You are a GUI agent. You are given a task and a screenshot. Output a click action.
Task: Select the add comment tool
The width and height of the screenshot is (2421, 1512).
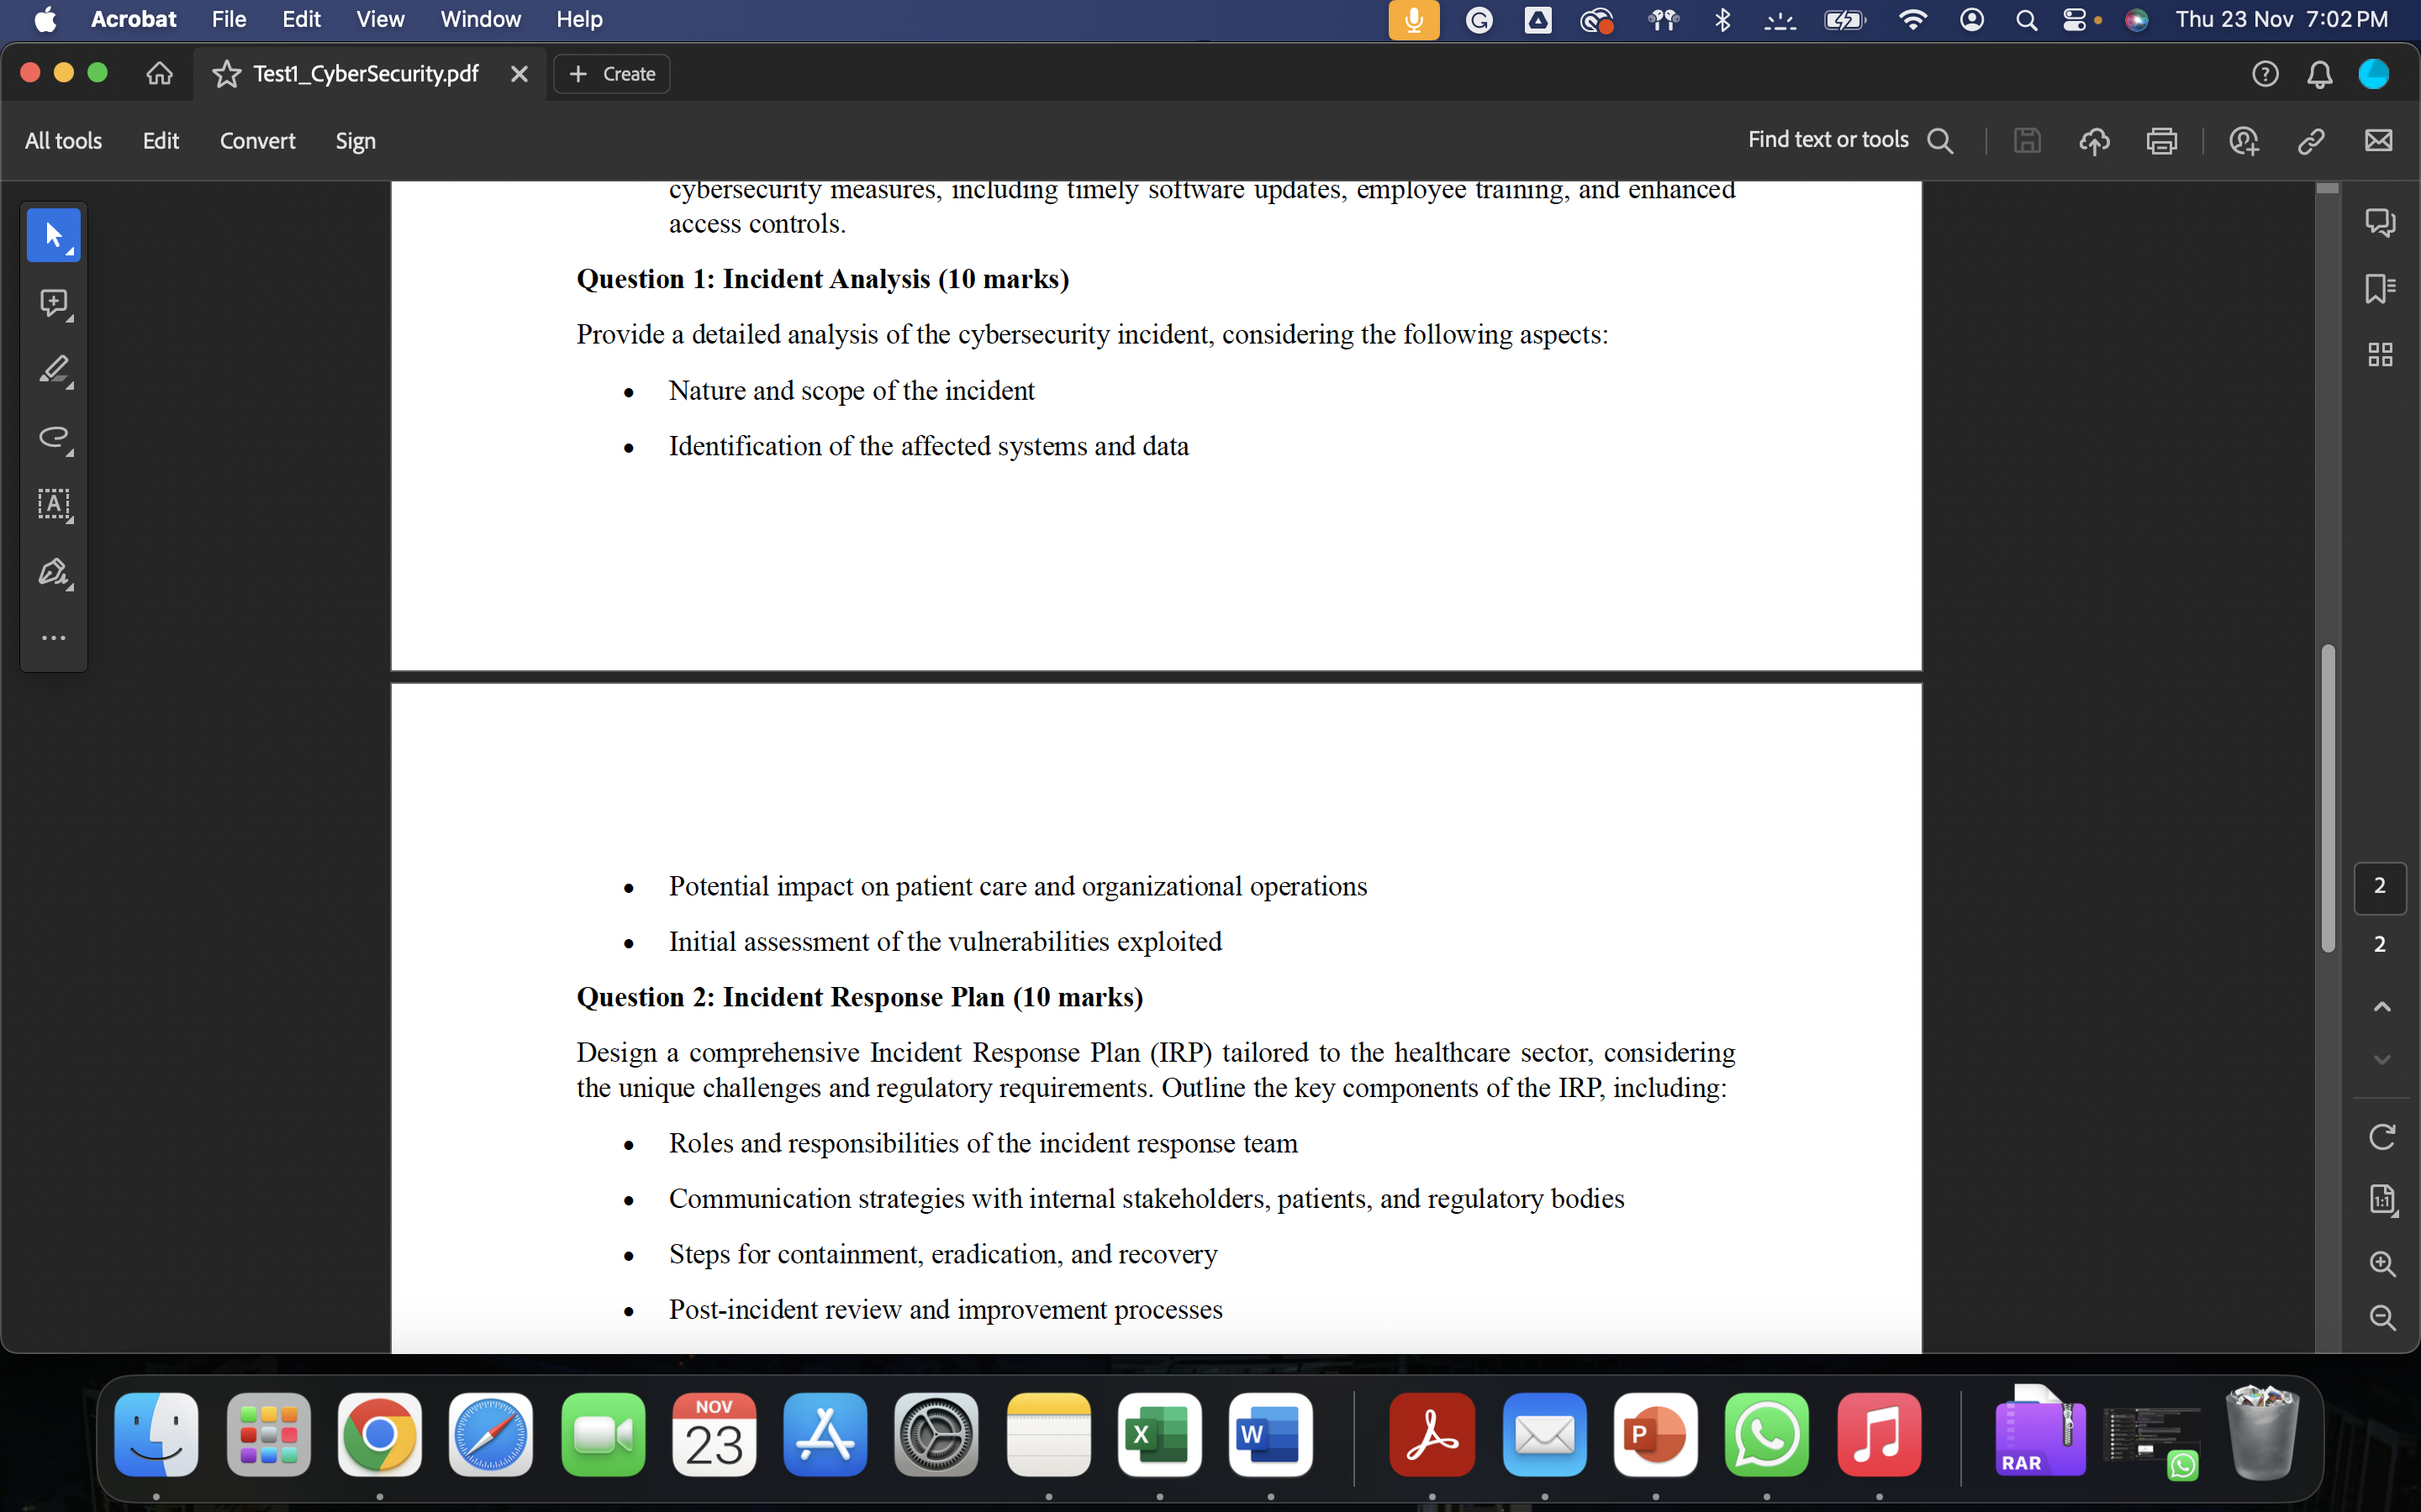(x=54, y=303)
